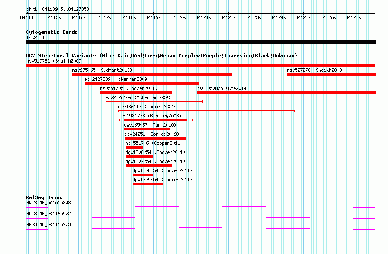Image resolution: width=388 pixels, height=254 pixels.
Task: Click the dgv1307n54 red bar
Action: pos(149,166)
